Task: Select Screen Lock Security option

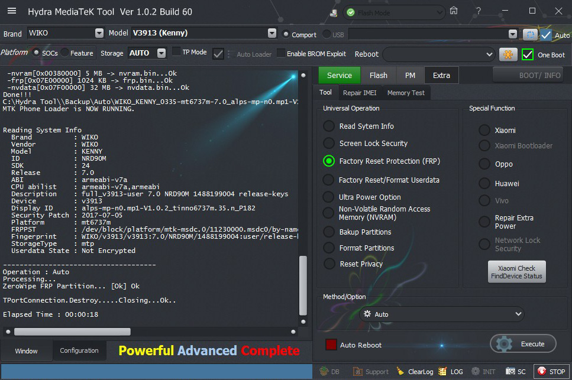Action: (329, 143)
